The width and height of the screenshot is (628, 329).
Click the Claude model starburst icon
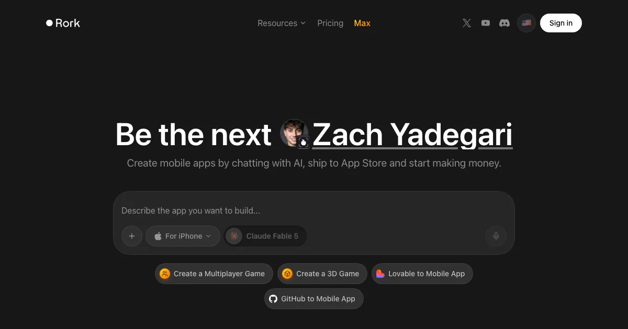pyautogui.click(x=234, y=236)
